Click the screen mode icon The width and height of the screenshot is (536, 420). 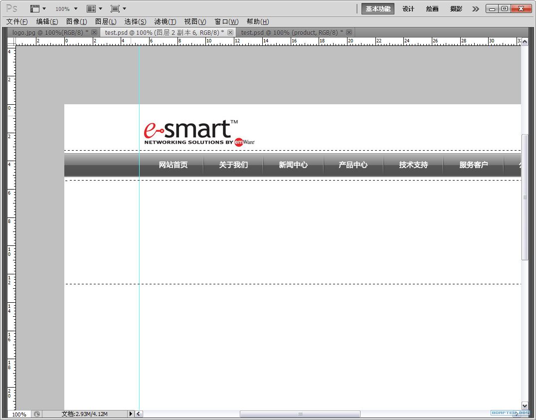(x=115, y=8)
